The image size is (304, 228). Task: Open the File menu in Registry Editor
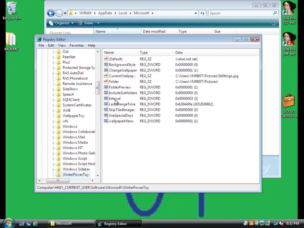(41, 45)
